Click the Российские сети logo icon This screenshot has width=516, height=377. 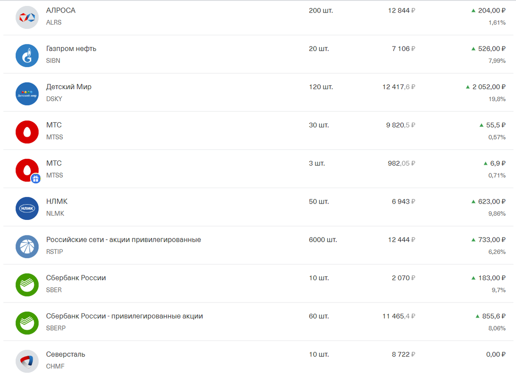point(27,247)
